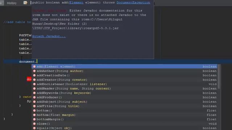Choose bottom() method from list
232x130 pixels.
[x=124, y=110]
